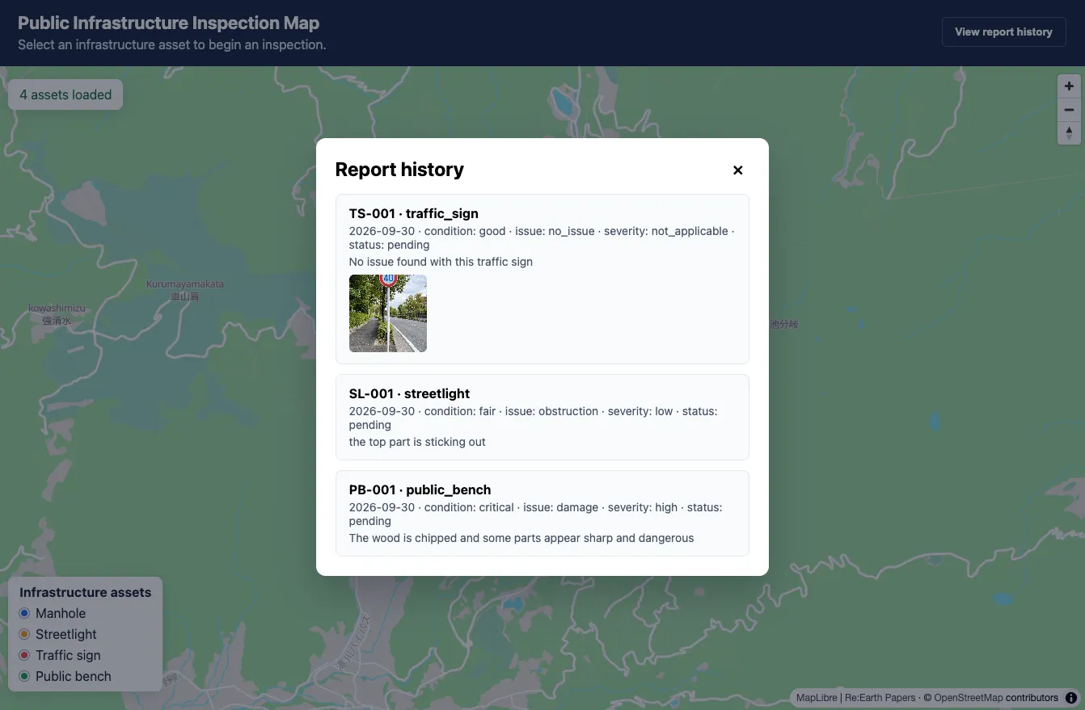Select the TS-001 traffic_sign report title

pos(414,213)
